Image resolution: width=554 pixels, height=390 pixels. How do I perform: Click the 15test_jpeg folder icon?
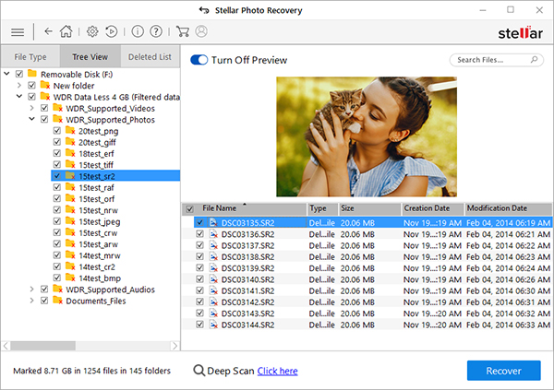(x=70, y=221)
